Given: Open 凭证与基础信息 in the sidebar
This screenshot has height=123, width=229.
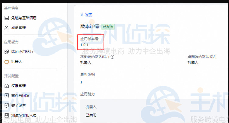Looking at the screenshot, I should pos(24,18).
